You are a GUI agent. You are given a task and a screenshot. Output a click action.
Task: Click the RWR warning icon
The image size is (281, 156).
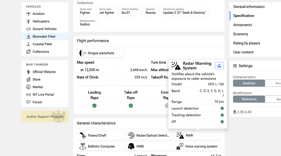pos(180,135)
